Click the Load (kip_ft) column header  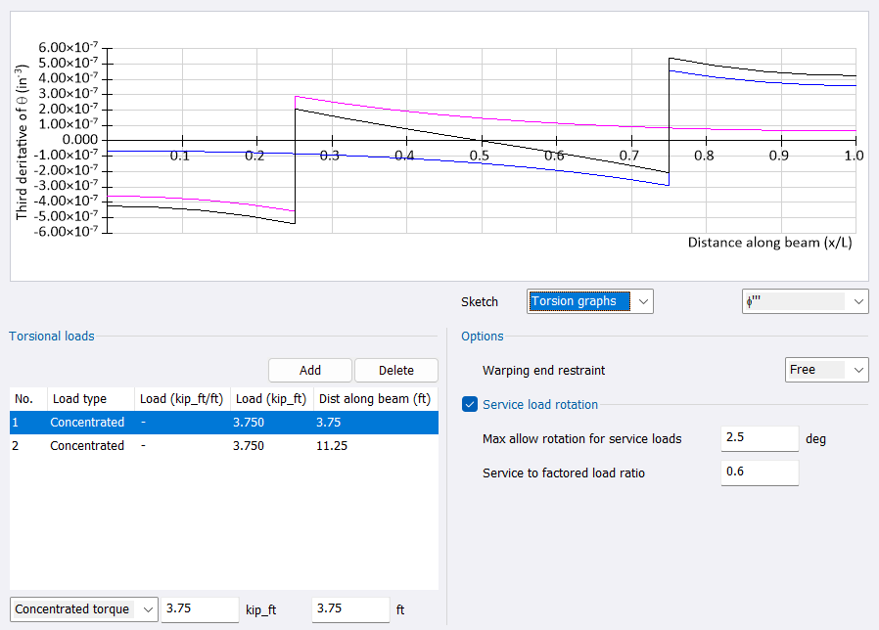coord(270,399)
